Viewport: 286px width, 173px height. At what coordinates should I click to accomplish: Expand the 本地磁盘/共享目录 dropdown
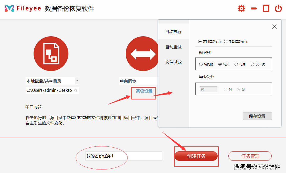coord(77,81)
